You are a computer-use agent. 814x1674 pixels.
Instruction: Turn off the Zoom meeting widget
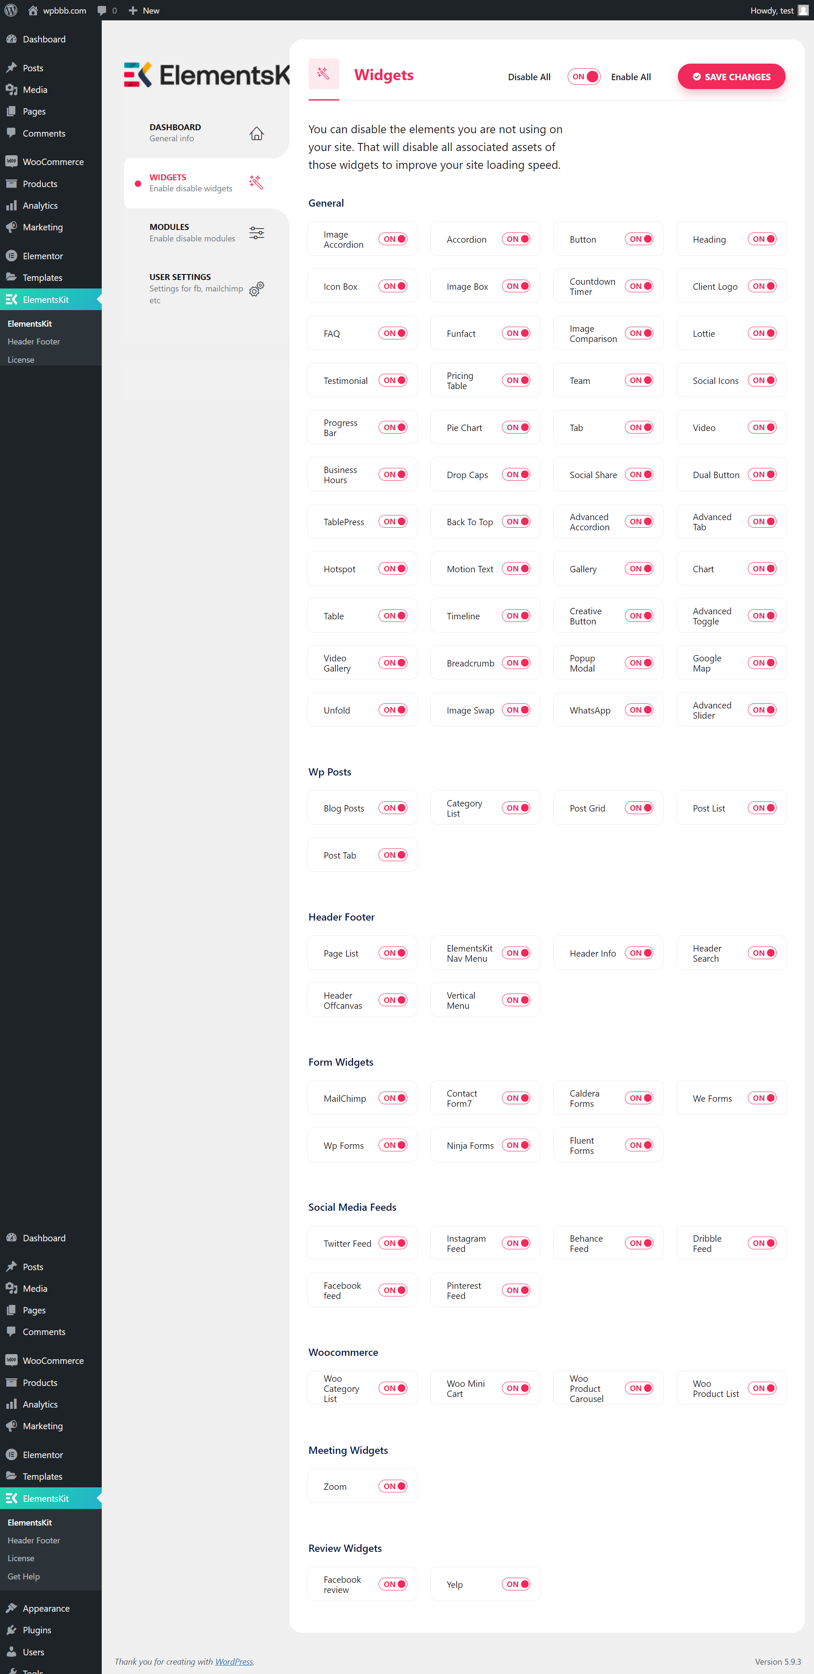click(393, 1486)
